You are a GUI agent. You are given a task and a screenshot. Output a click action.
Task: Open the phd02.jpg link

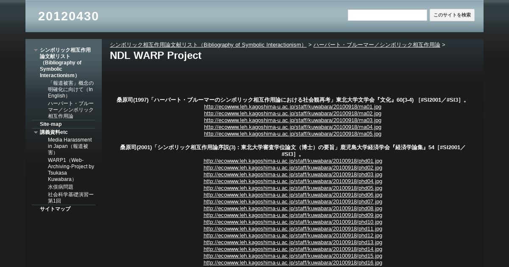pos(293,168)
